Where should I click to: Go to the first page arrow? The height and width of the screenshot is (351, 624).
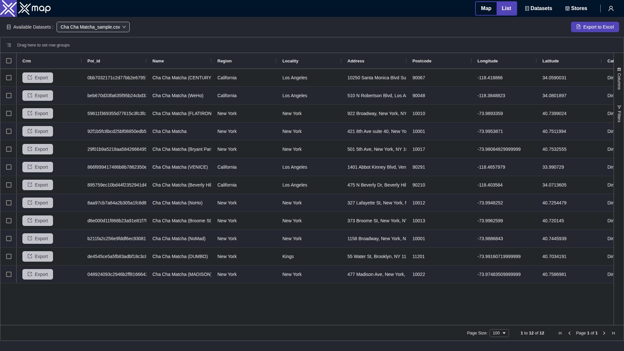560,333
